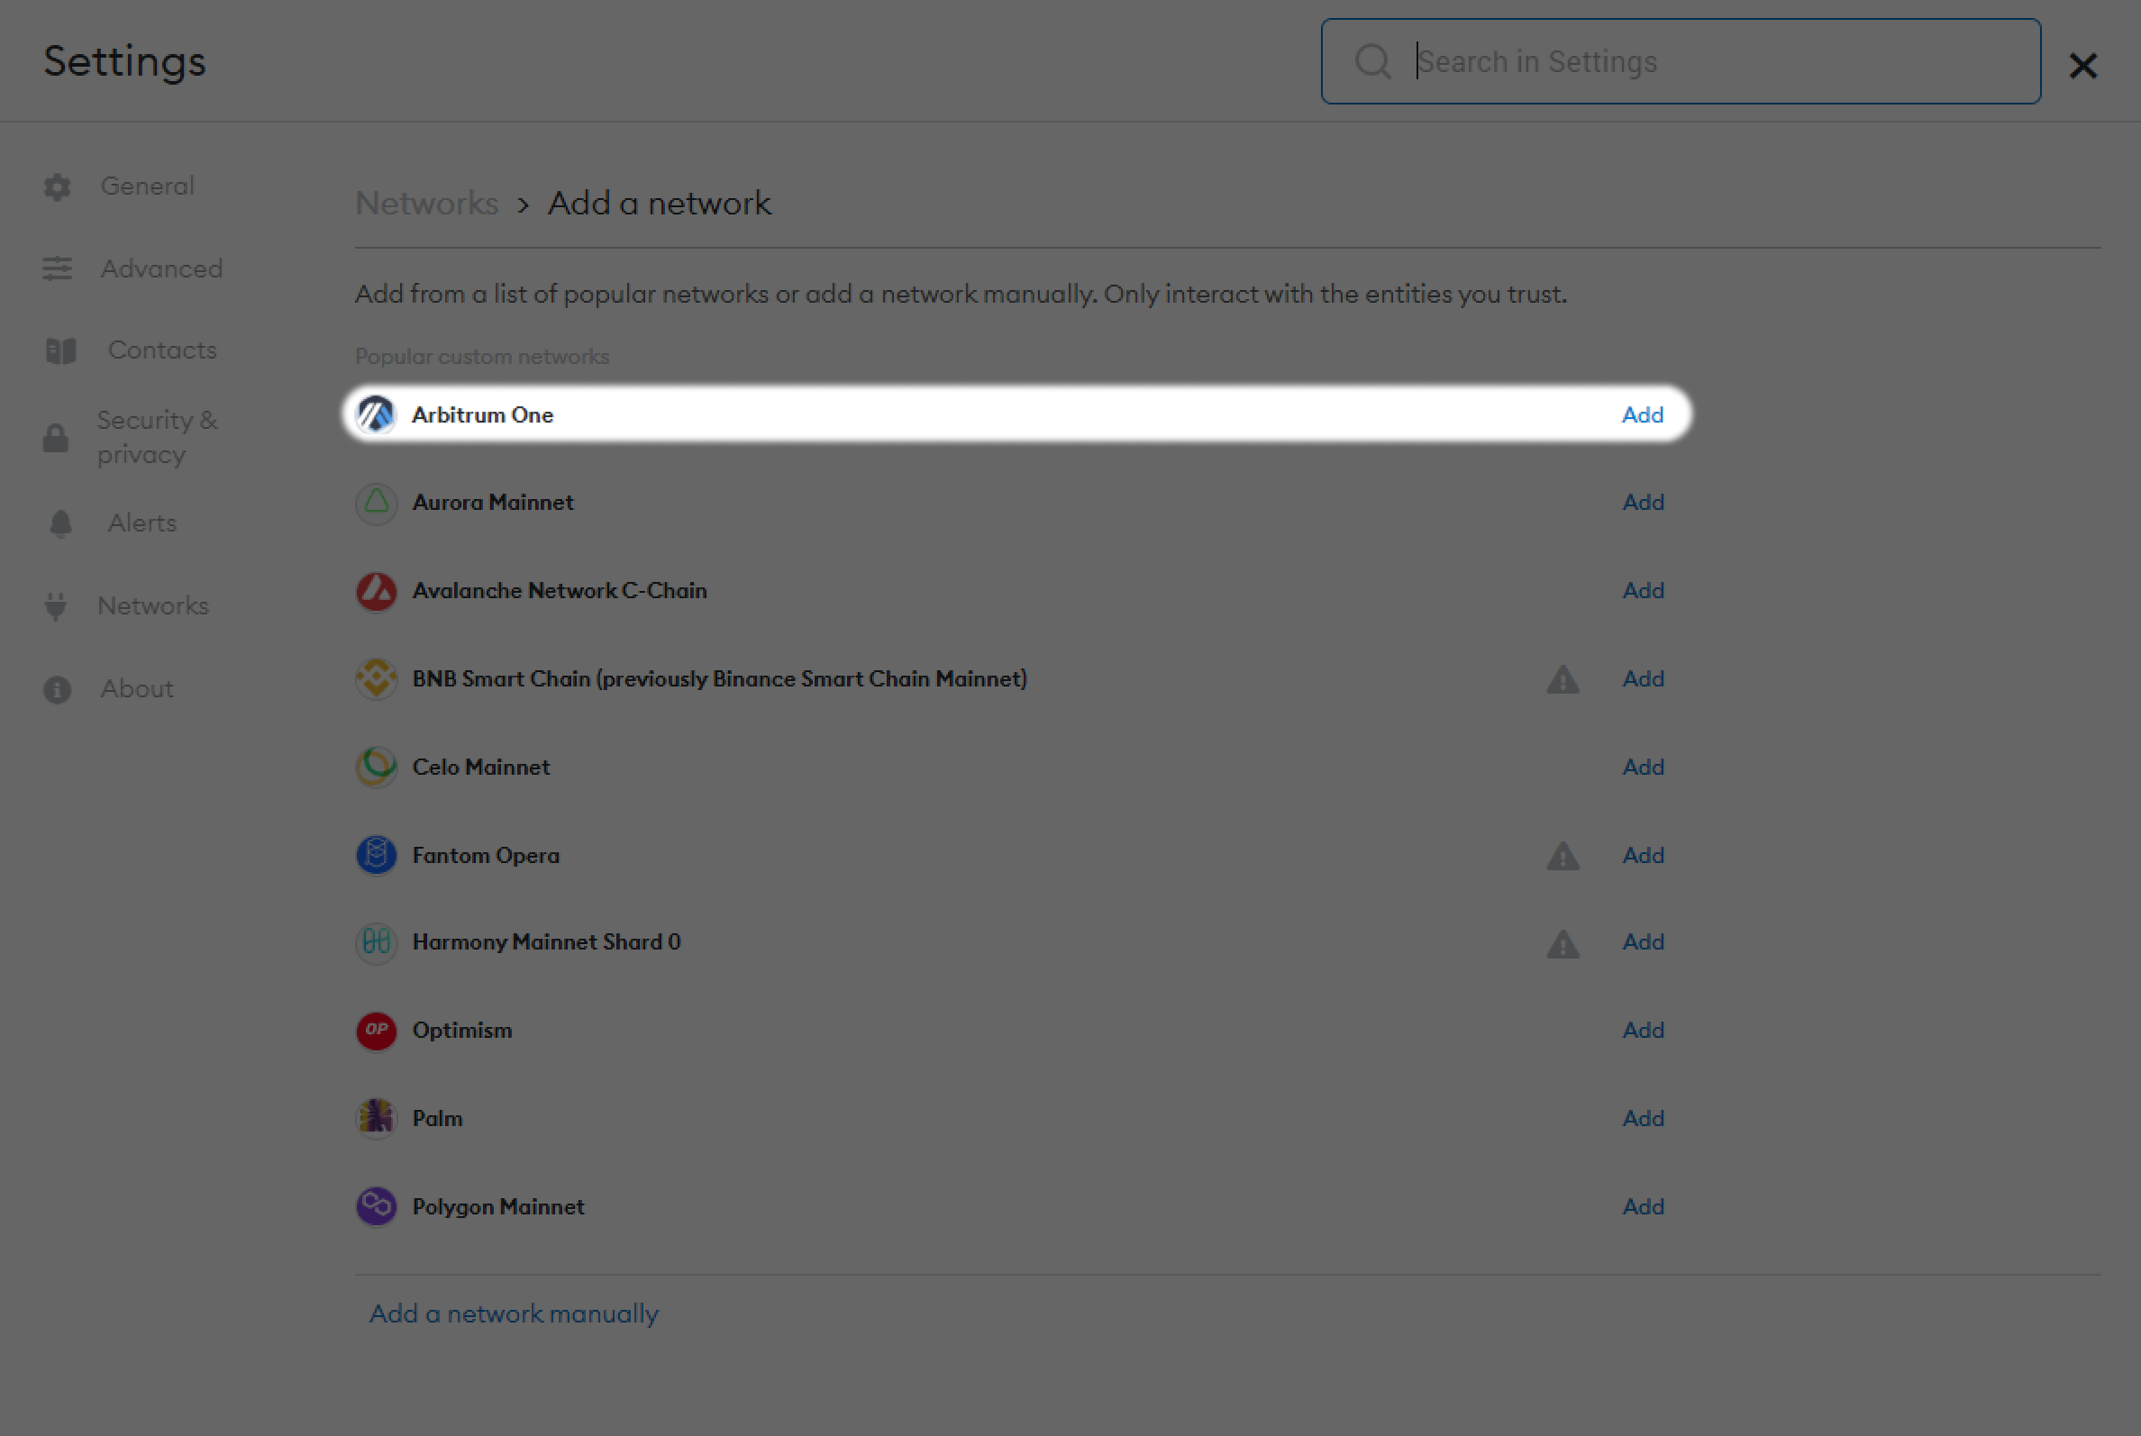Click the warning triangle for BNB Smart Chain

1562,679
